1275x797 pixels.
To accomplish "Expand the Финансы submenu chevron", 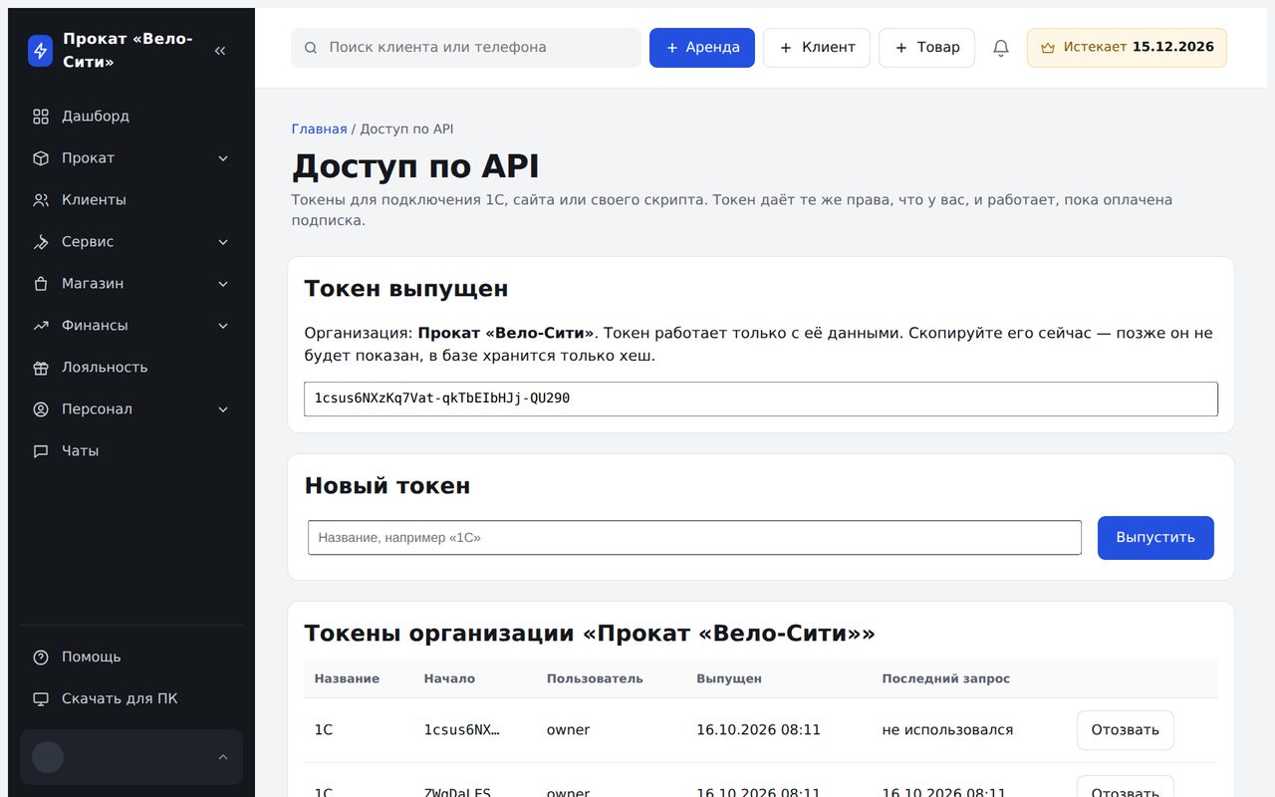I will [223, 326].
